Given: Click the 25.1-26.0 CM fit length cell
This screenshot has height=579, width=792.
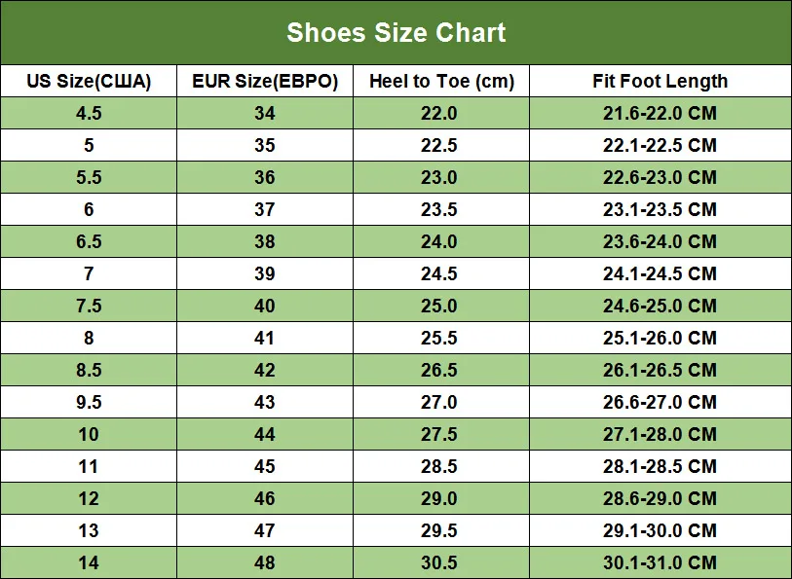Looking at the screenshot, I should pos(660,338).
